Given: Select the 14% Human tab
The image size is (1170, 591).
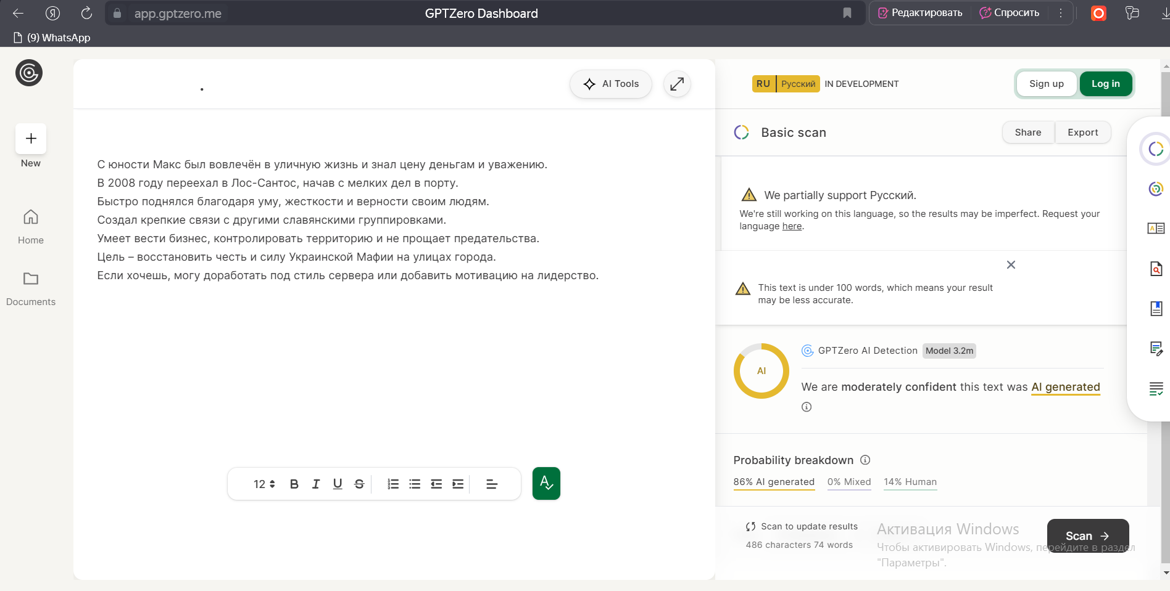Looking at the screenshot, I should (x=910, y=483).
